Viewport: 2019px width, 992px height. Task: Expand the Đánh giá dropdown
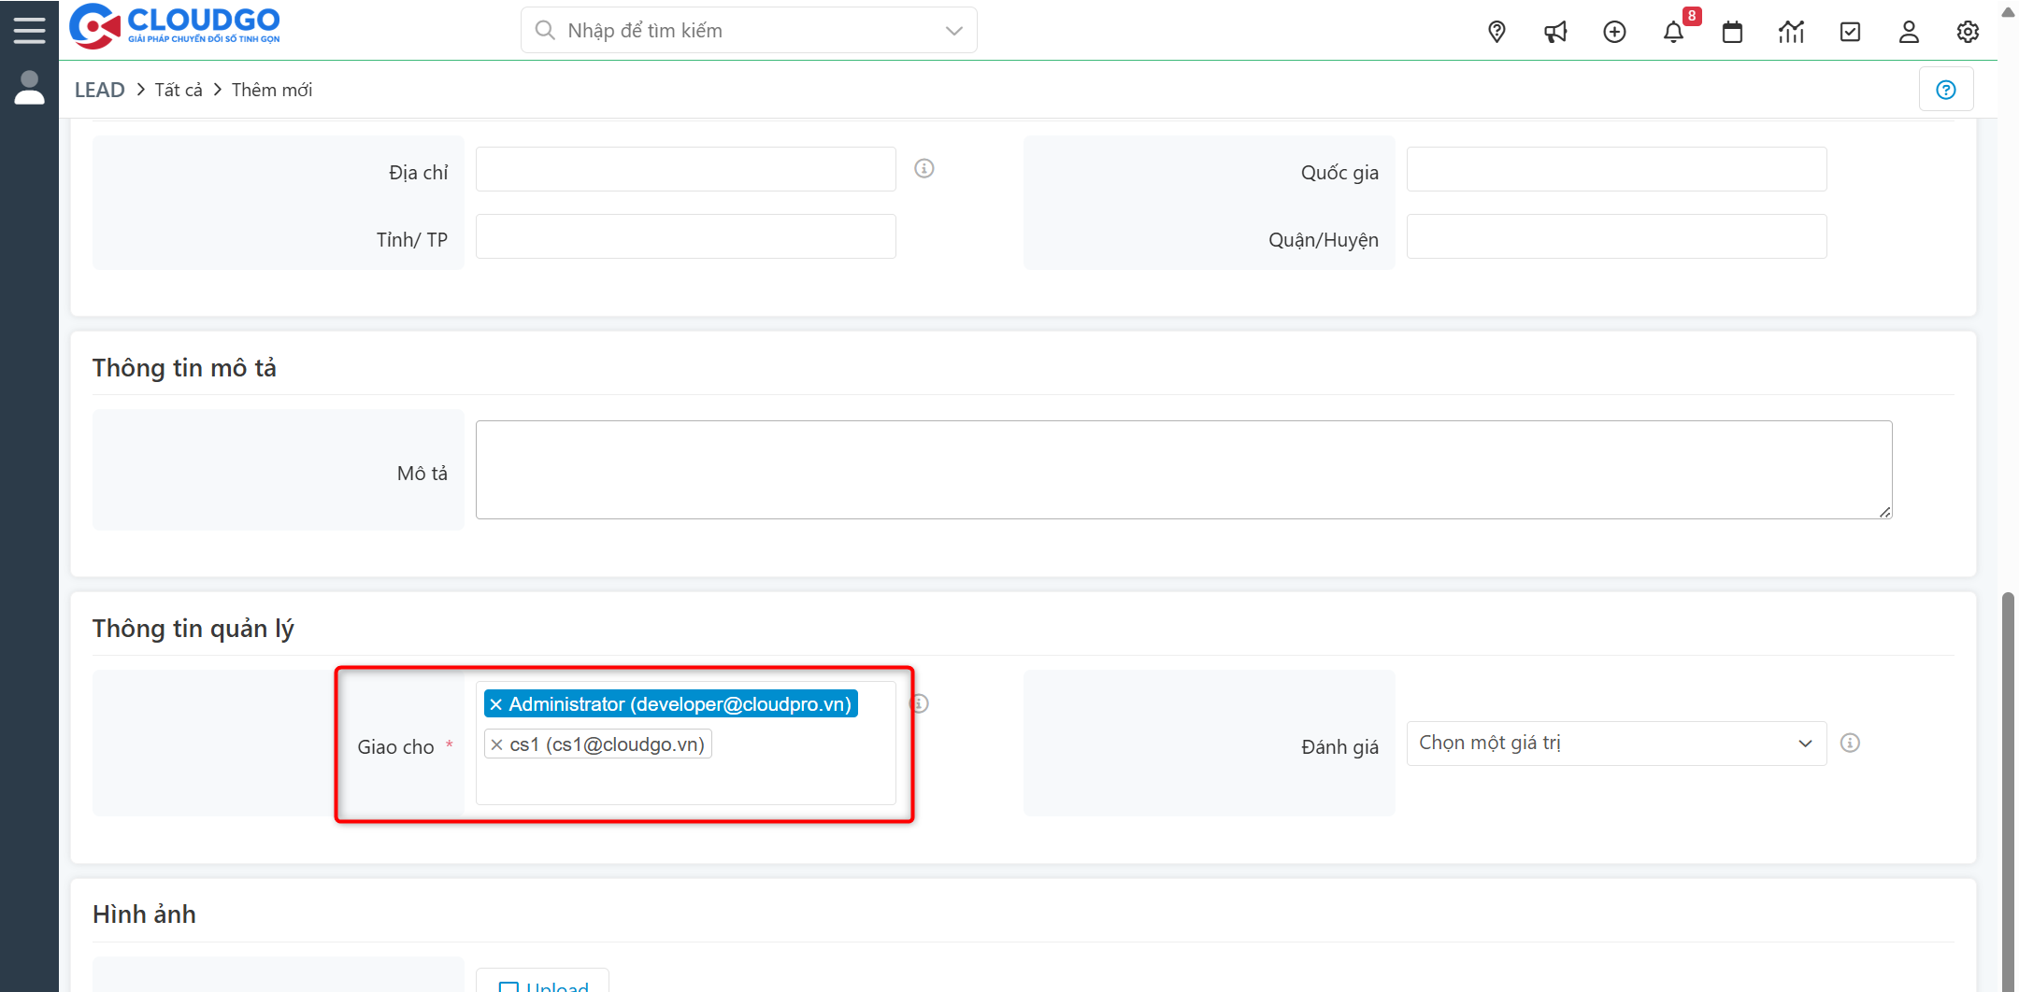(x=1616, y=744)
